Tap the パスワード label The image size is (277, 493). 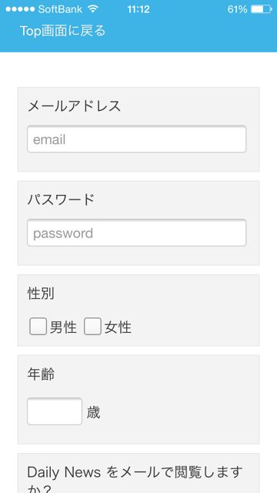61,200
